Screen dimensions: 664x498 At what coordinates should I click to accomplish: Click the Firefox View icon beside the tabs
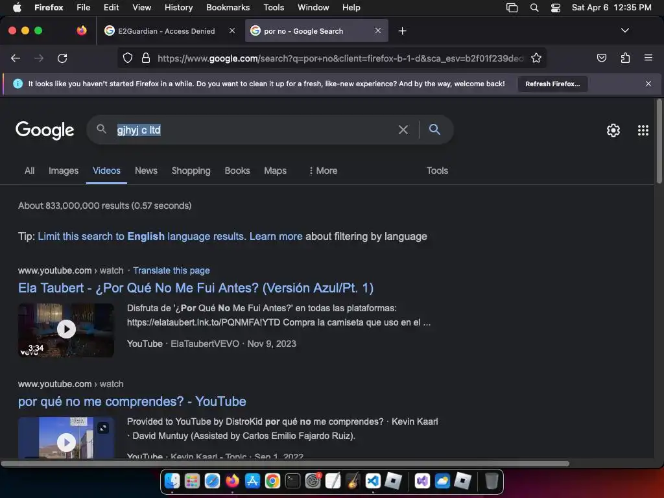81,30
